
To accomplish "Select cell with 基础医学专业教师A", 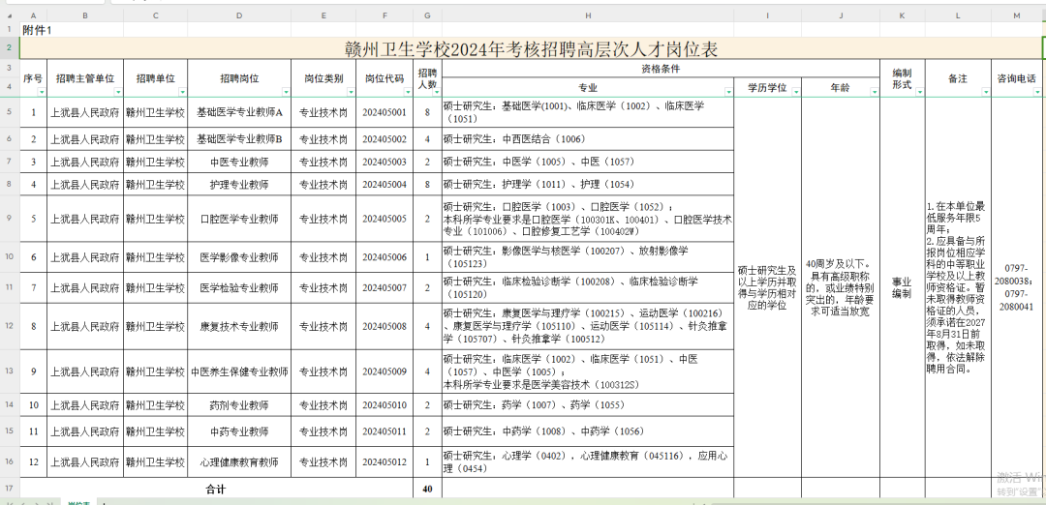I will tap(239, 112).
